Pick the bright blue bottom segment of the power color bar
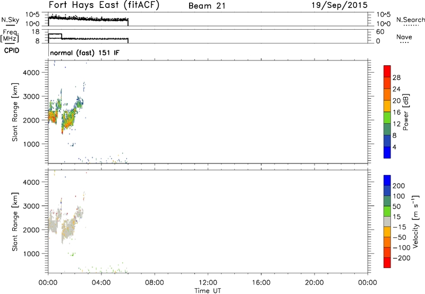 point(387,152)
